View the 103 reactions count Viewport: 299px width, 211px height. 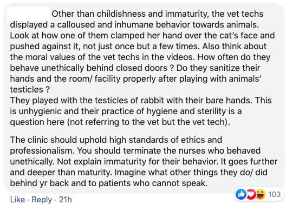pos(275,194)
